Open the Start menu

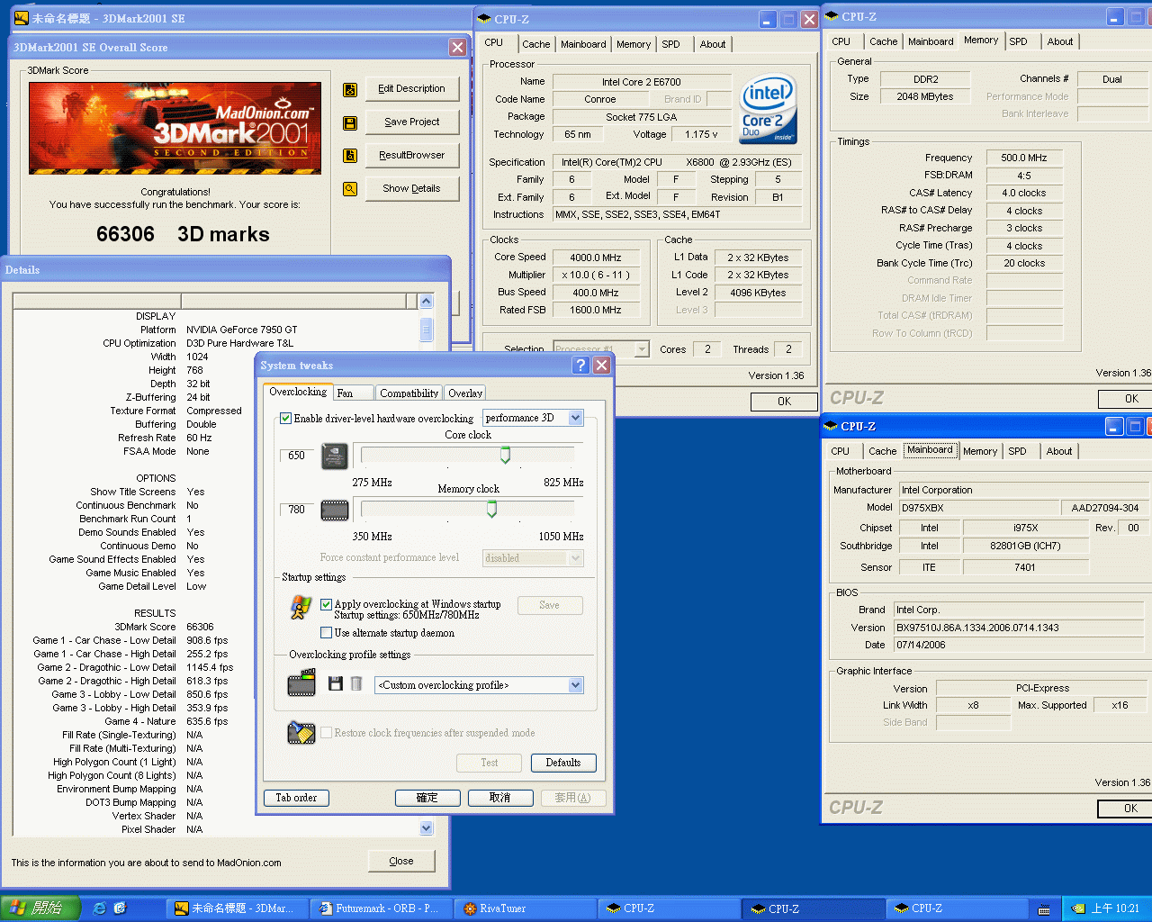pos(40,908)
